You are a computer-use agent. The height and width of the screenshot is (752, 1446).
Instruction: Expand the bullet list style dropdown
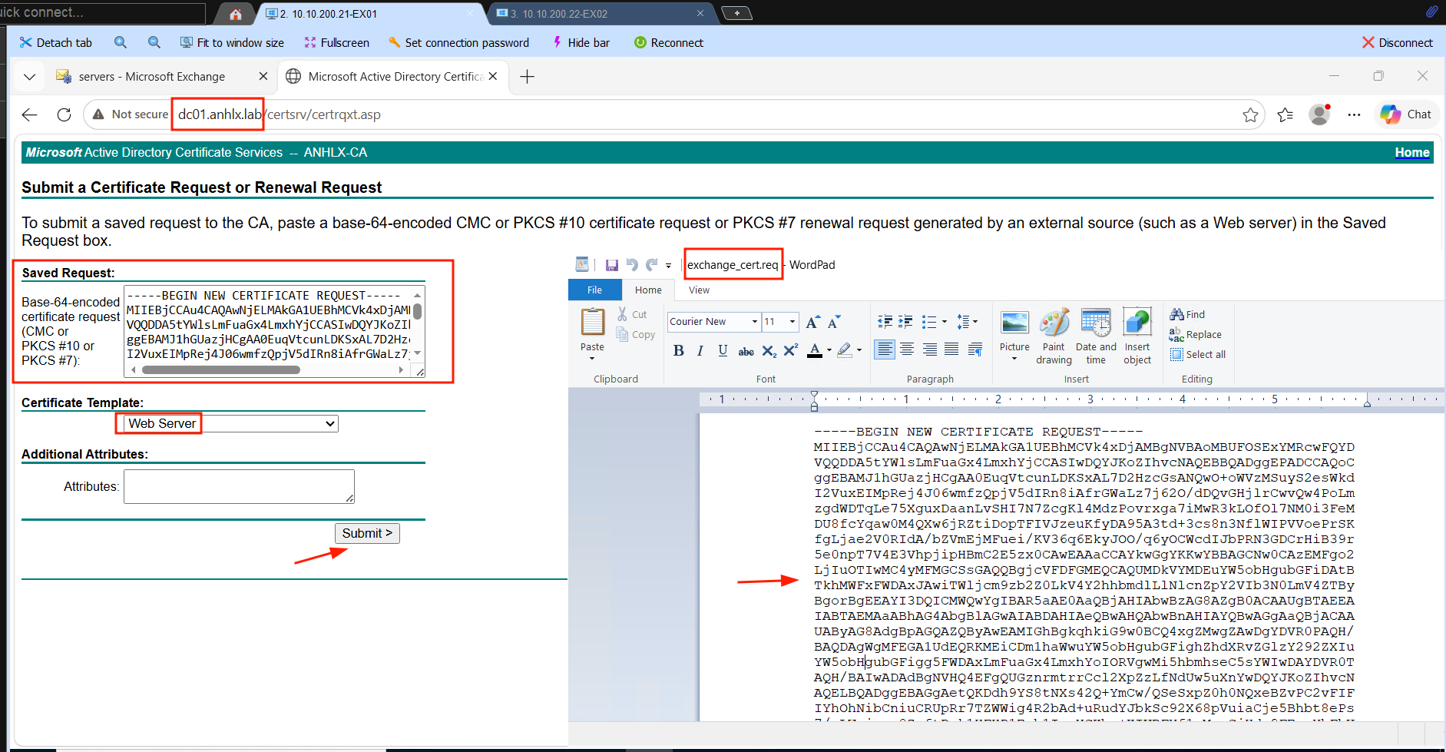coord(945,322)
